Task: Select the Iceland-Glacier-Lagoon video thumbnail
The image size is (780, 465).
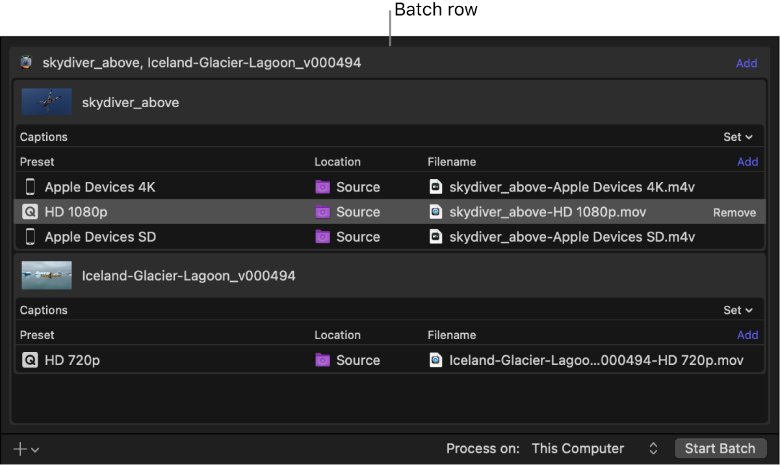Action: (x=47, y=275)
